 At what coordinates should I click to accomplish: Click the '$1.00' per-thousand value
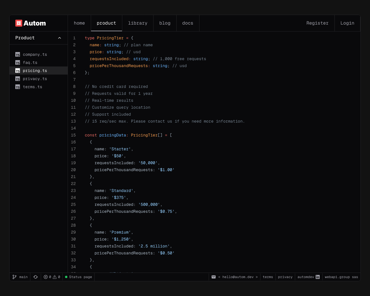click(166, 170)
